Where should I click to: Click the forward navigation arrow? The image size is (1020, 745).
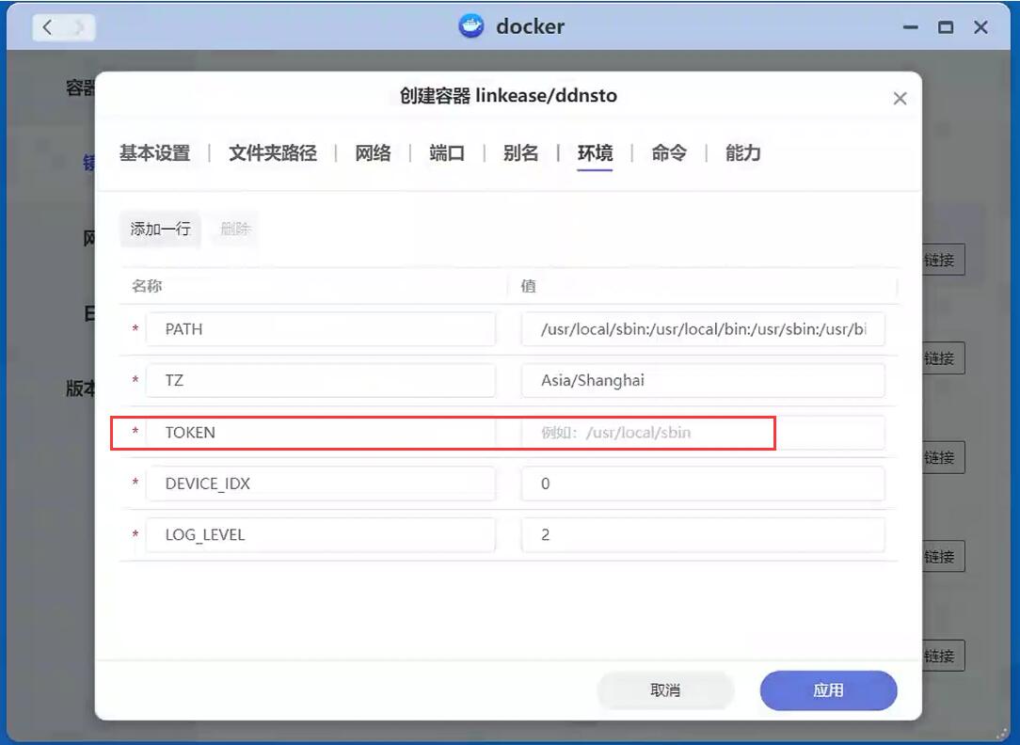[x=80, y=27]
